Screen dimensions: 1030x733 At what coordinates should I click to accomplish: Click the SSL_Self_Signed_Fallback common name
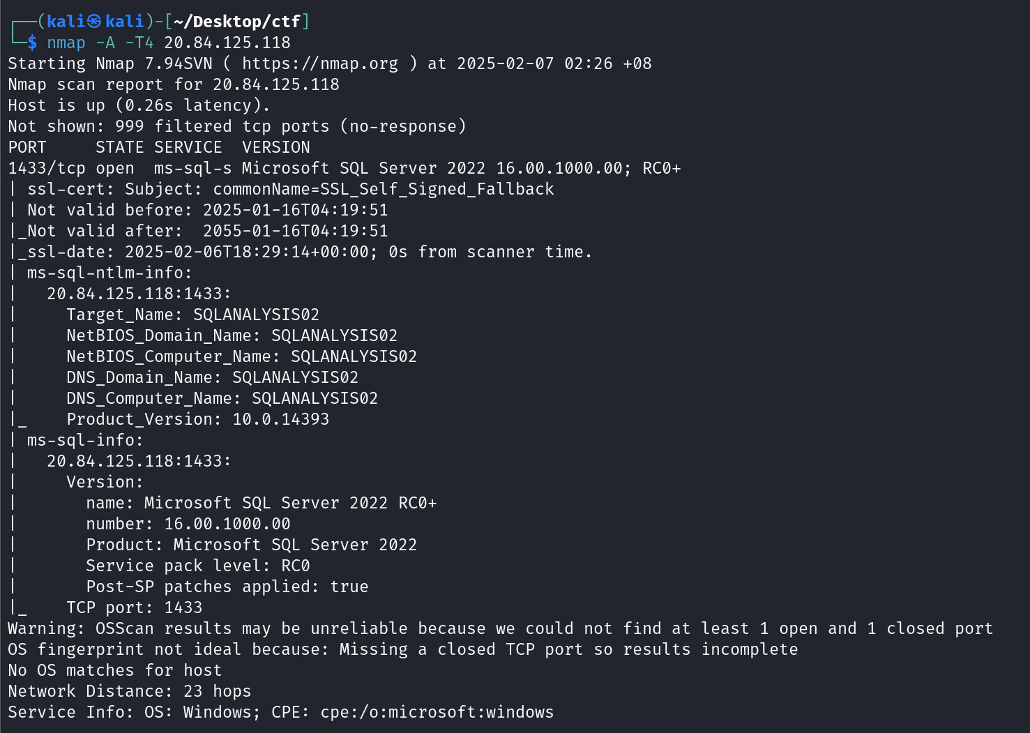[437, 189]
